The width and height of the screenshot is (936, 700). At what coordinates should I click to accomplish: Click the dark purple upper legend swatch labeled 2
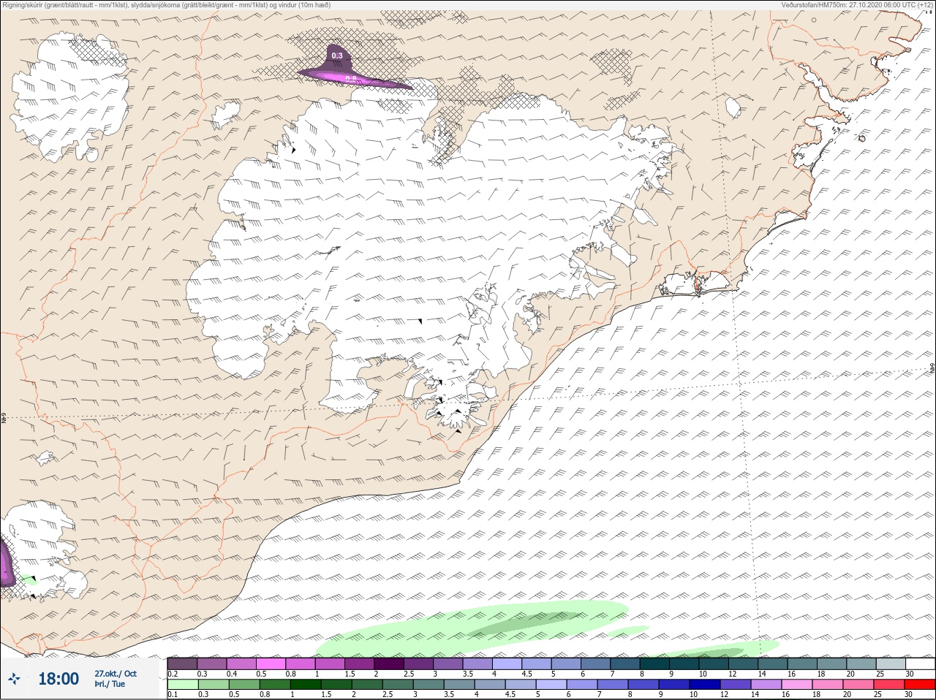tap(389, 663)
